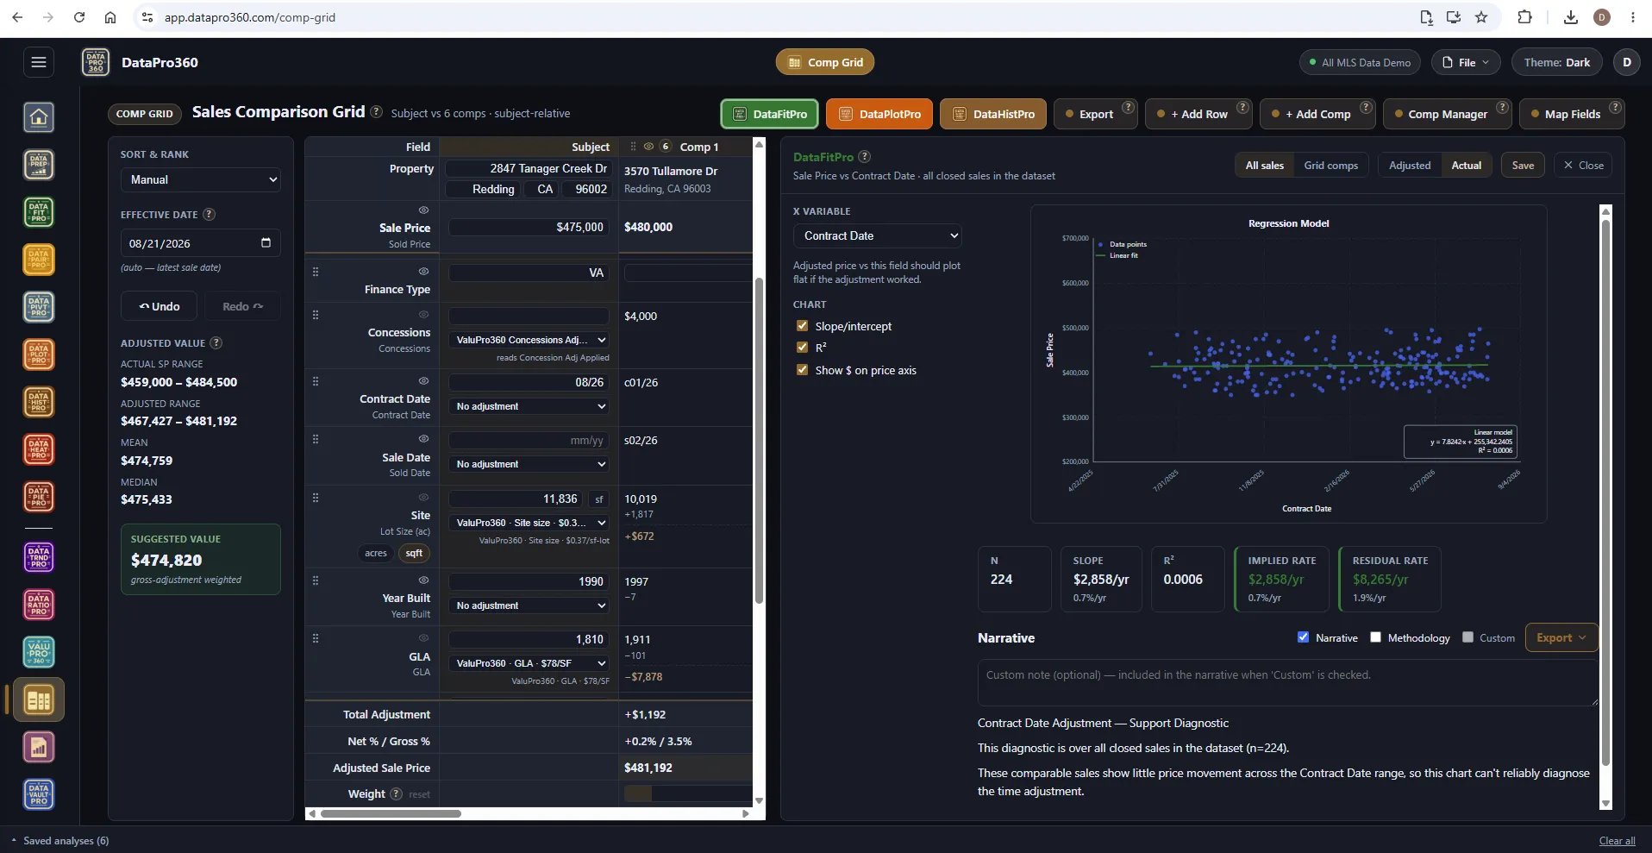Click the D user avatar
1652x853 pixels.
click(1627, 62)
